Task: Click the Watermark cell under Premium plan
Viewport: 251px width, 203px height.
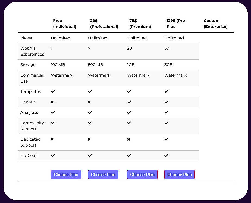Action: [x=138, y=75]
